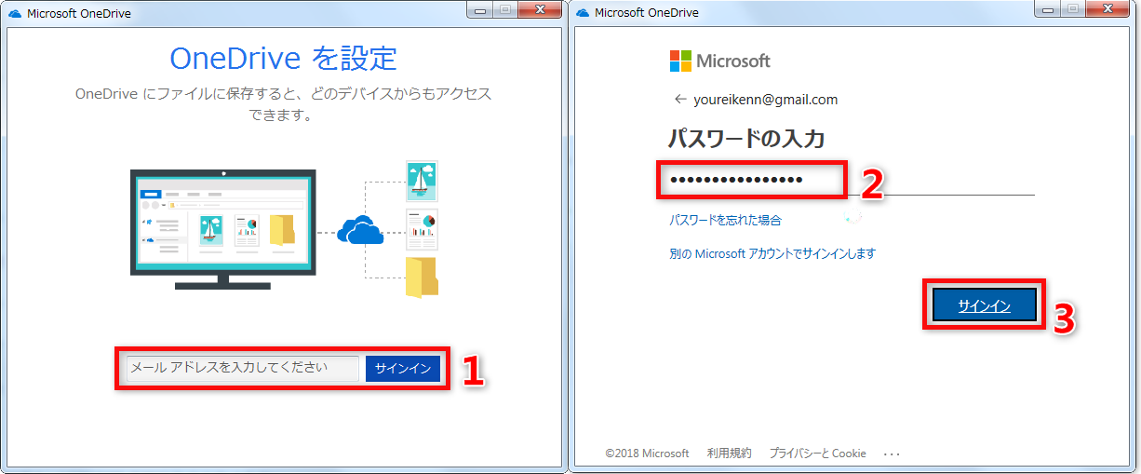Click the blue cloud in the illustration
Screen dimensions: 1141x474
pyautogui.click(x=360, y=229)
